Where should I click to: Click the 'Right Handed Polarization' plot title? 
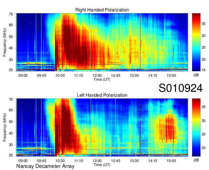point(102,10)
